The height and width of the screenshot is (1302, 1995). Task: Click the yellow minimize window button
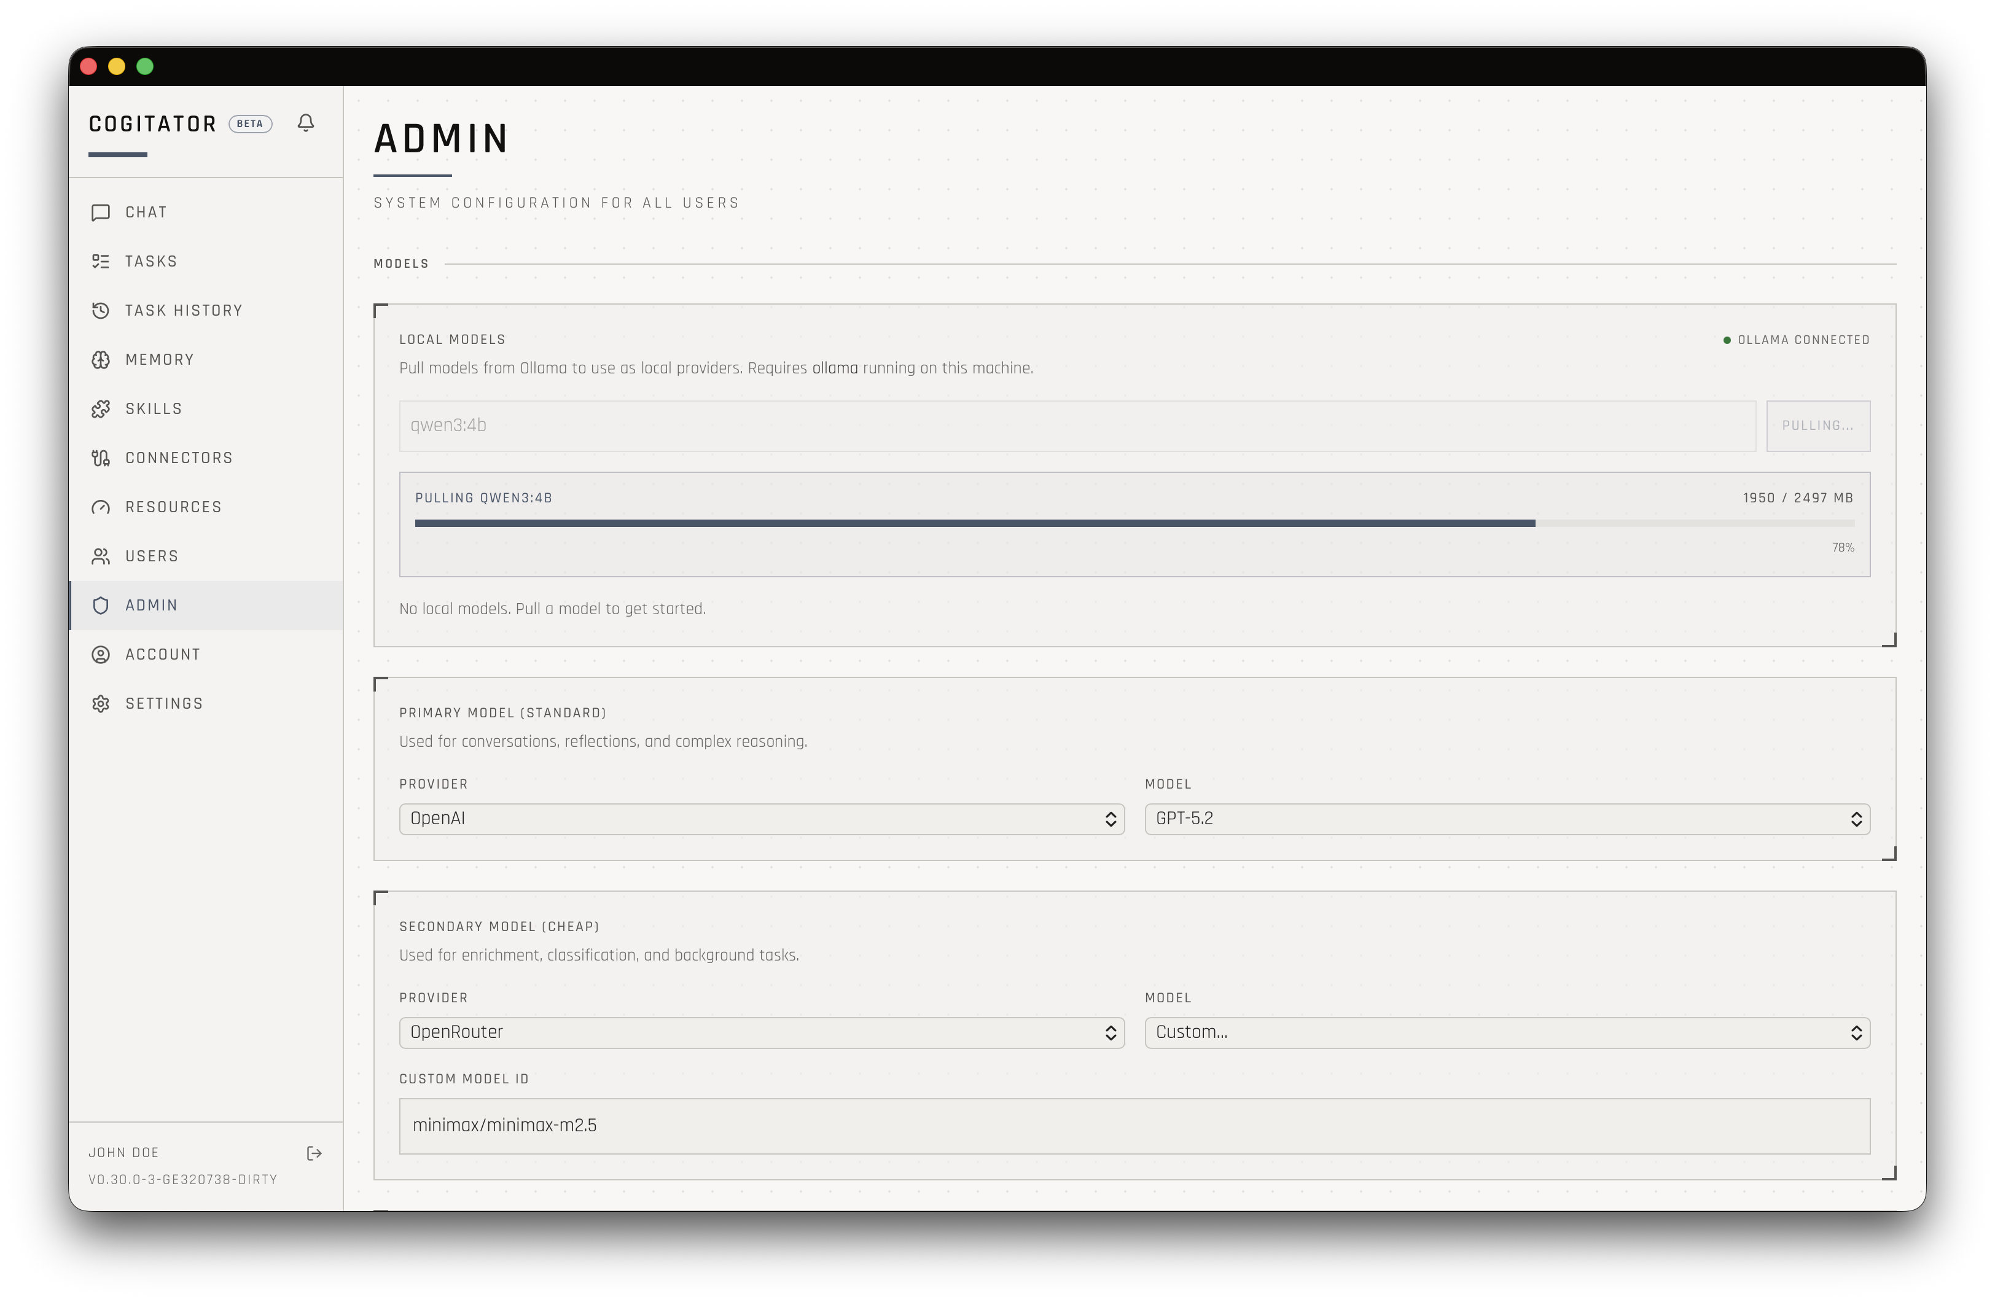117,66
